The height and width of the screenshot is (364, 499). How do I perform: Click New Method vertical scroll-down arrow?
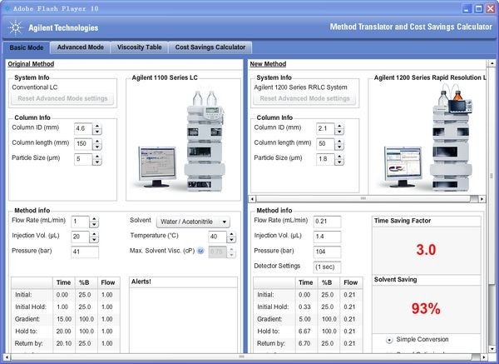[492, 349]
